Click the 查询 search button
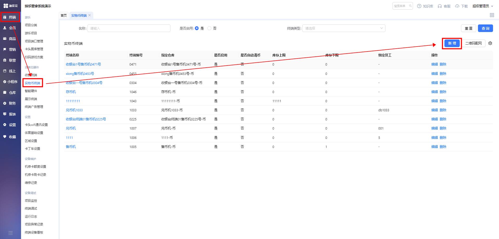The image size is (499, 239). (x=485, y=28)
